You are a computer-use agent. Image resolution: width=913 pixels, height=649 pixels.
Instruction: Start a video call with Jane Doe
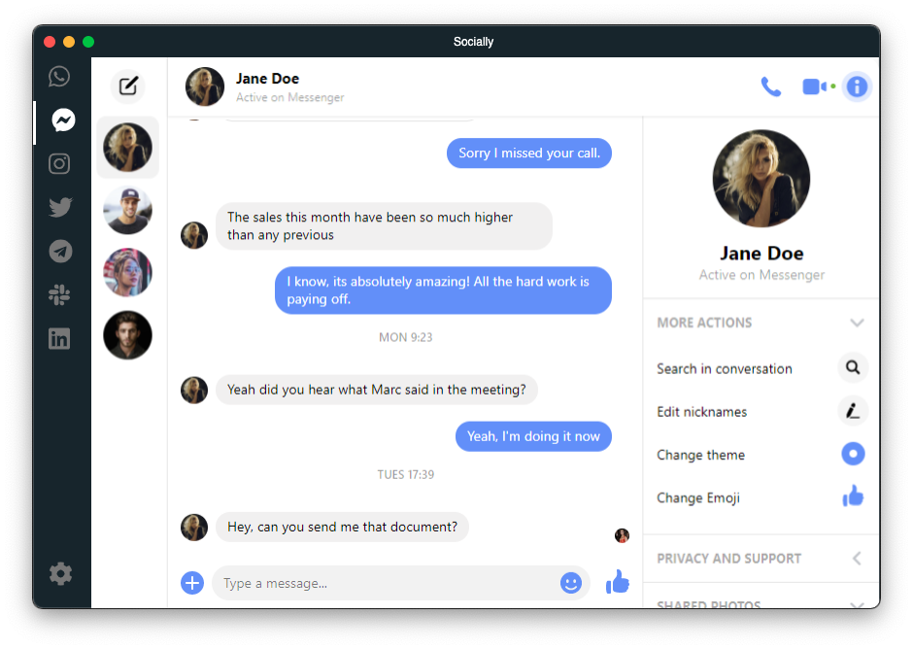point(815,86)
